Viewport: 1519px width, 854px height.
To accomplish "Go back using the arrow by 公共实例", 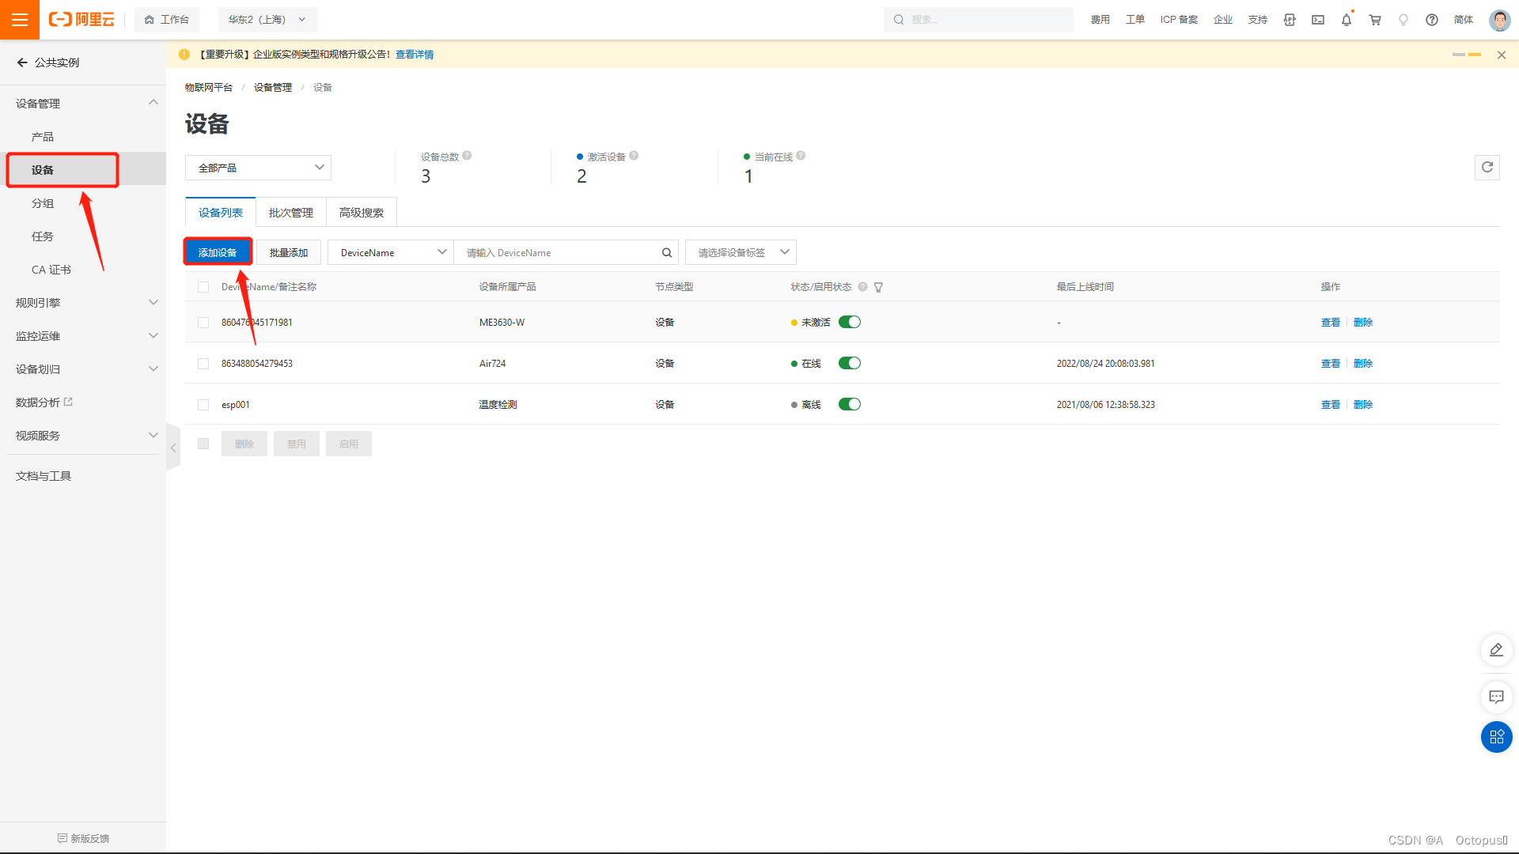I will click(22, 62).
